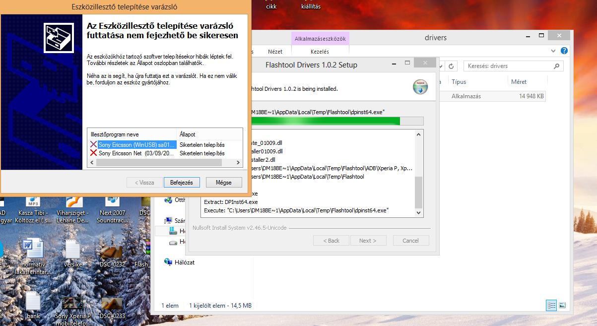
Task: Click '1 kijelölt elem - 14,5 MB' status text
Action: pyautogui.click(x=220, y=306)
